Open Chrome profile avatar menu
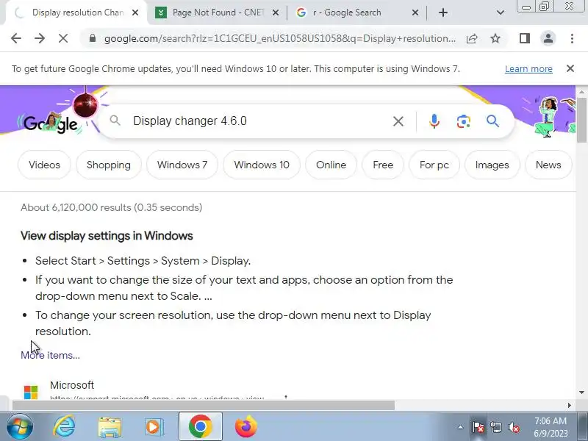The width and height of the screenshot is (588, 441). (x=548, y=38)
